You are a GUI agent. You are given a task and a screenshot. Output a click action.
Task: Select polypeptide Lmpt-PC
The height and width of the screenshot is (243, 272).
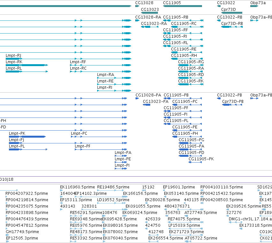point(79,133)
